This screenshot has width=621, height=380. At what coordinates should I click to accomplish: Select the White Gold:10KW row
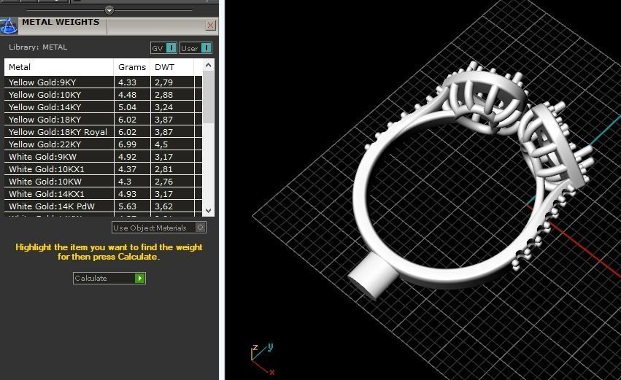click(x=104, y=182)
